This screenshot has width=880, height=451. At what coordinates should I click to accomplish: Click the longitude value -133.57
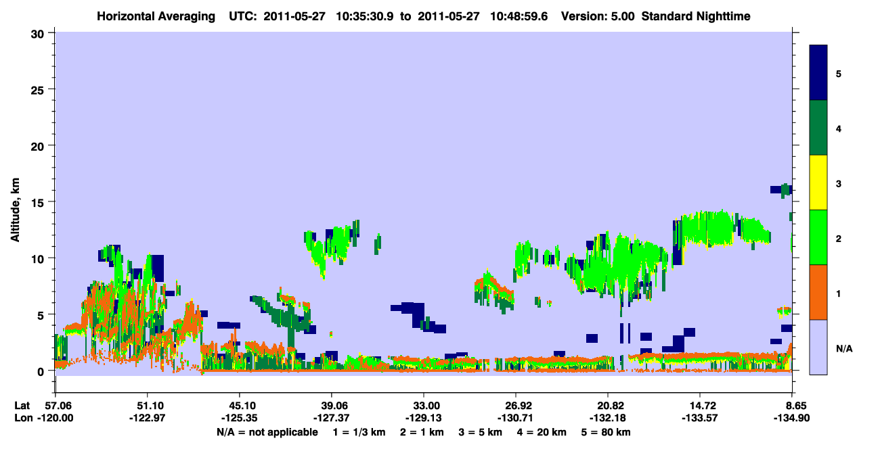coord(700,419)
